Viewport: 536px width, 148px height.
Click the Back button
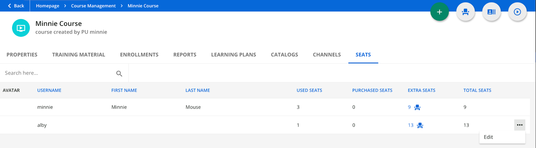(16, 6)
